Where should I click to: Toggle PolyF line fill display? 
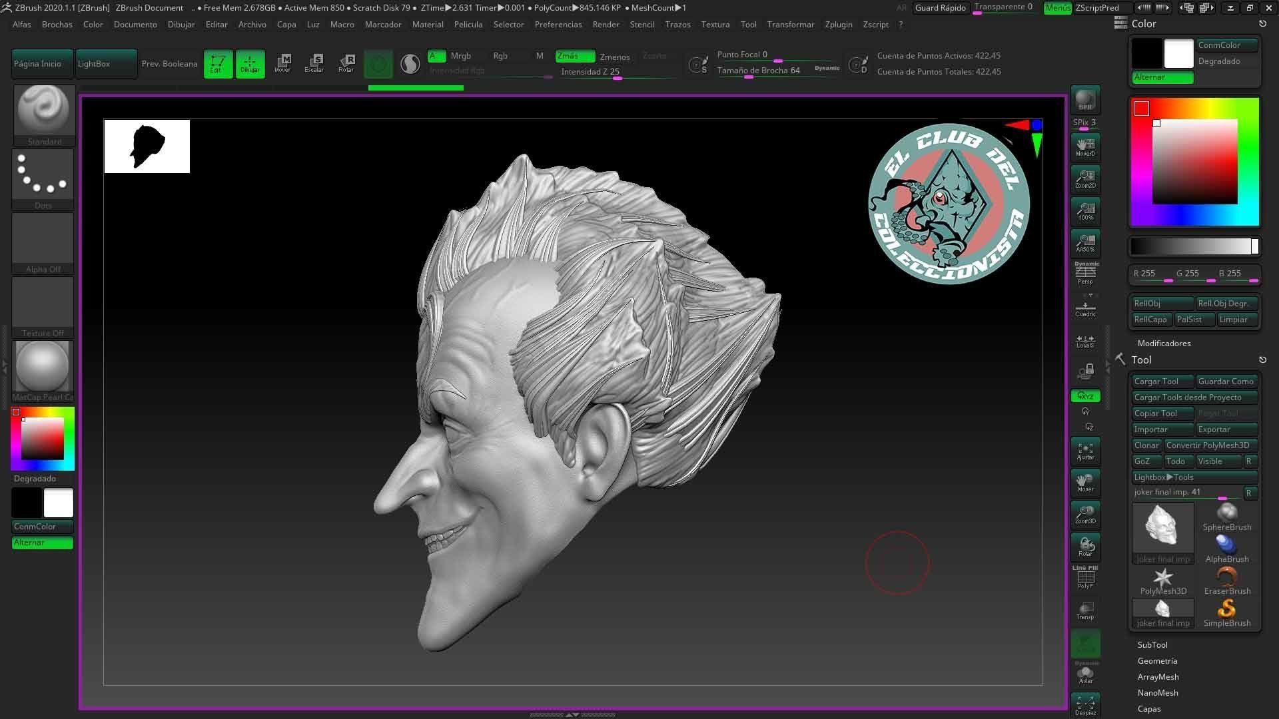click(1085, 577)
